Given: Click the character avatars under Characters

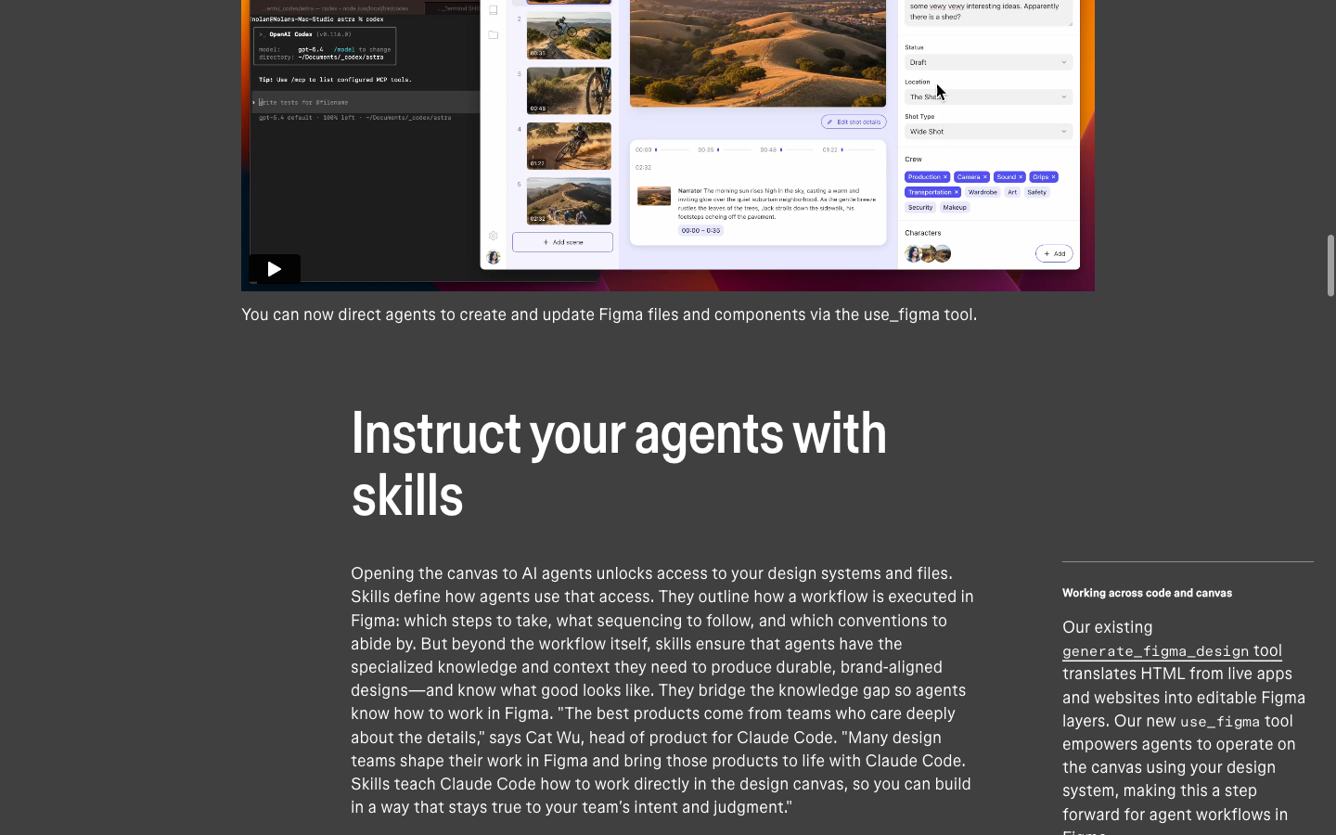Looking at the screenshot, I should 928,253.
